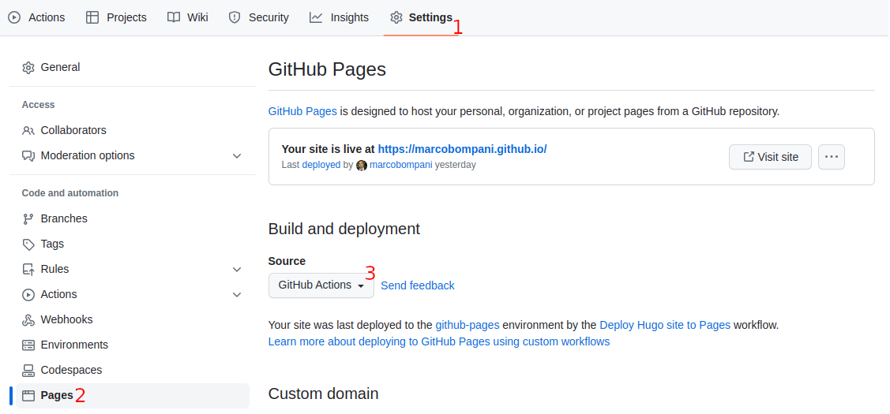This screenshot has height=414, width=890.
Task: Click the Build and deployment heading
Action: coord(344,229)
